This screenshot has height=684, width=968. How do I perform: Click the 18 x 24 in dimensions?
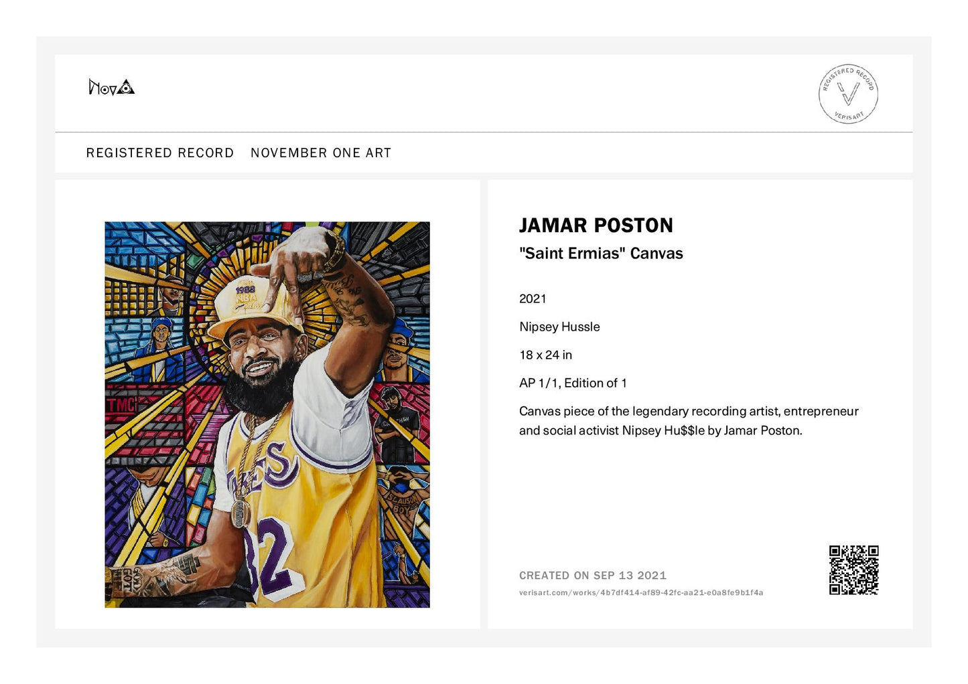pyautogui.click(x=545, y=355)
